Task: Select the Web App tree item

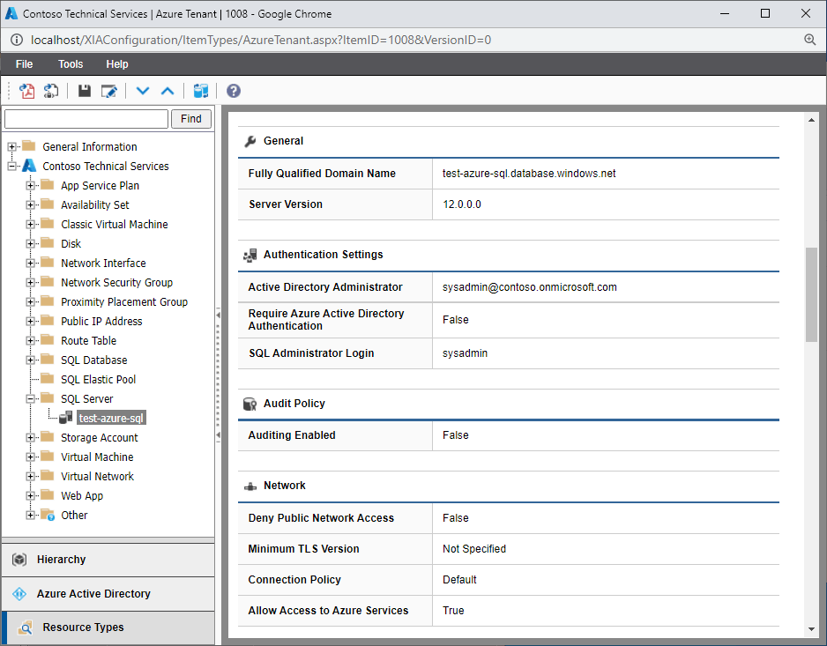Action: [82, 496]
